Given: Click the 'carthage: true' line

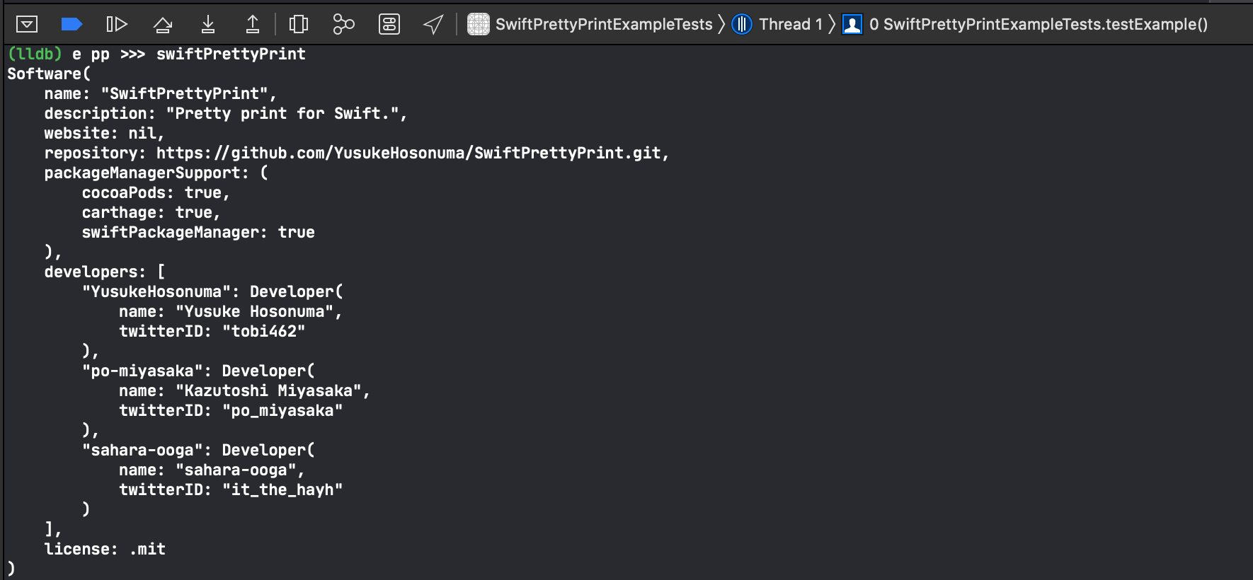Looking at the screenshot, I should point(151,212).
